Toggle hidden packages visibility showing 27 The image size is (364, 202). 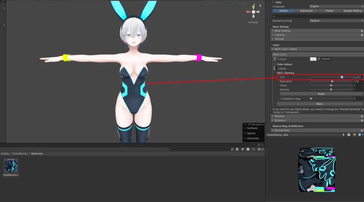[261, 149]
